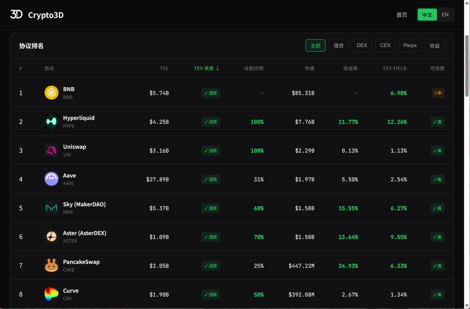Click the 活跃 status badge in Hyperliquid row

tap(211, 122)
